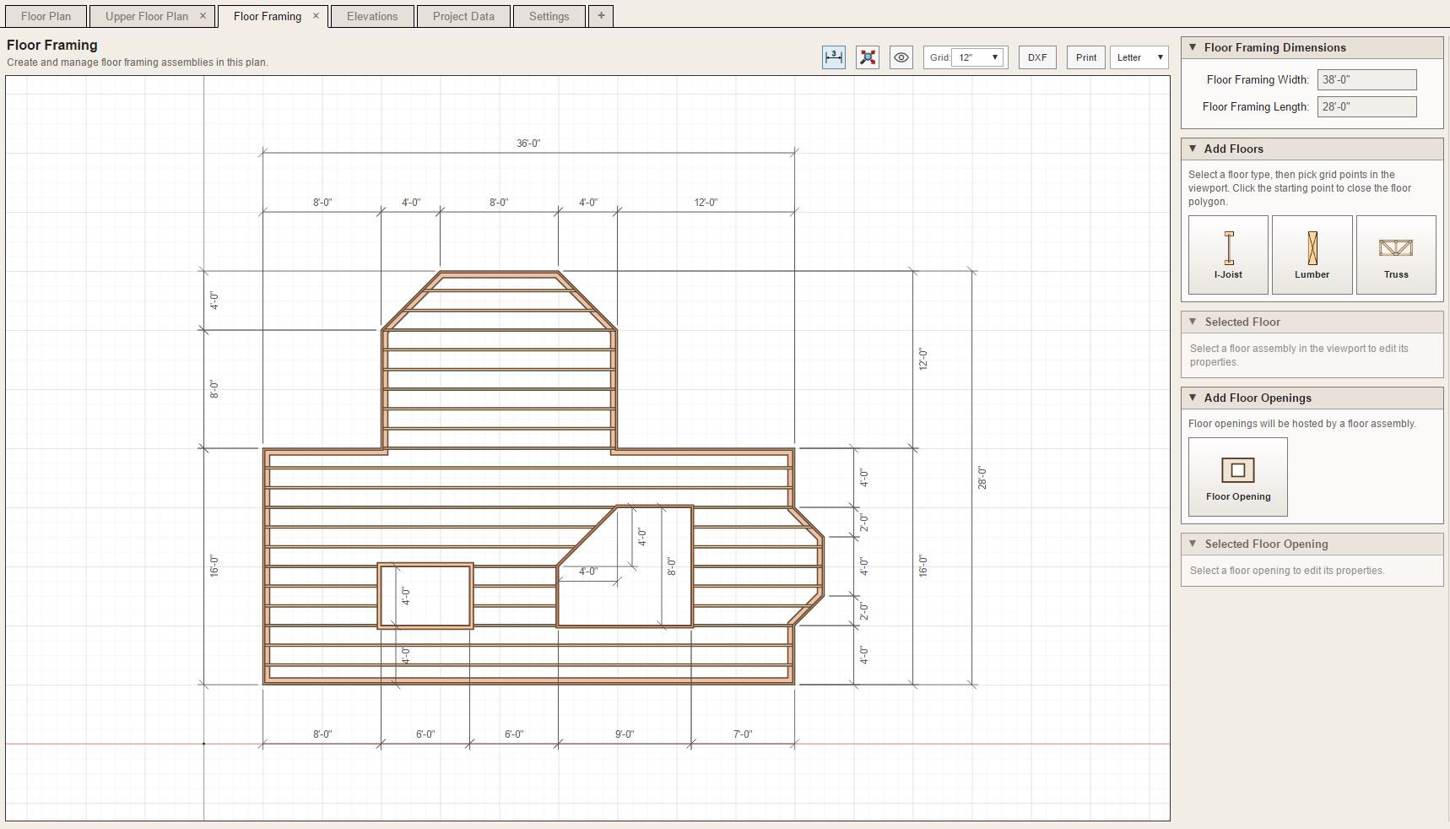
Task: Close the Floor Framing tab
Action: 317,16
